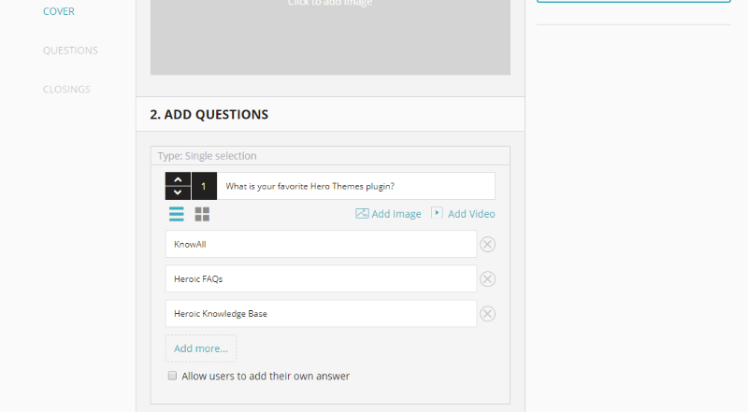Screen dimensions: 748x412
Task: Enable allow users to add own answer
Action: tap(172, 376)
